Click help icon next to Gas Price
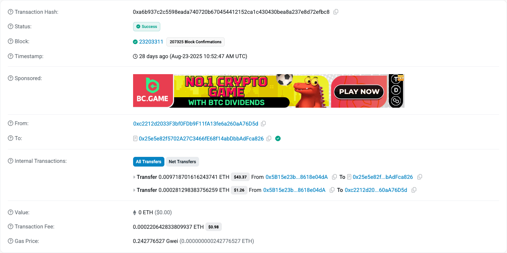 click(x=10, y=241)
